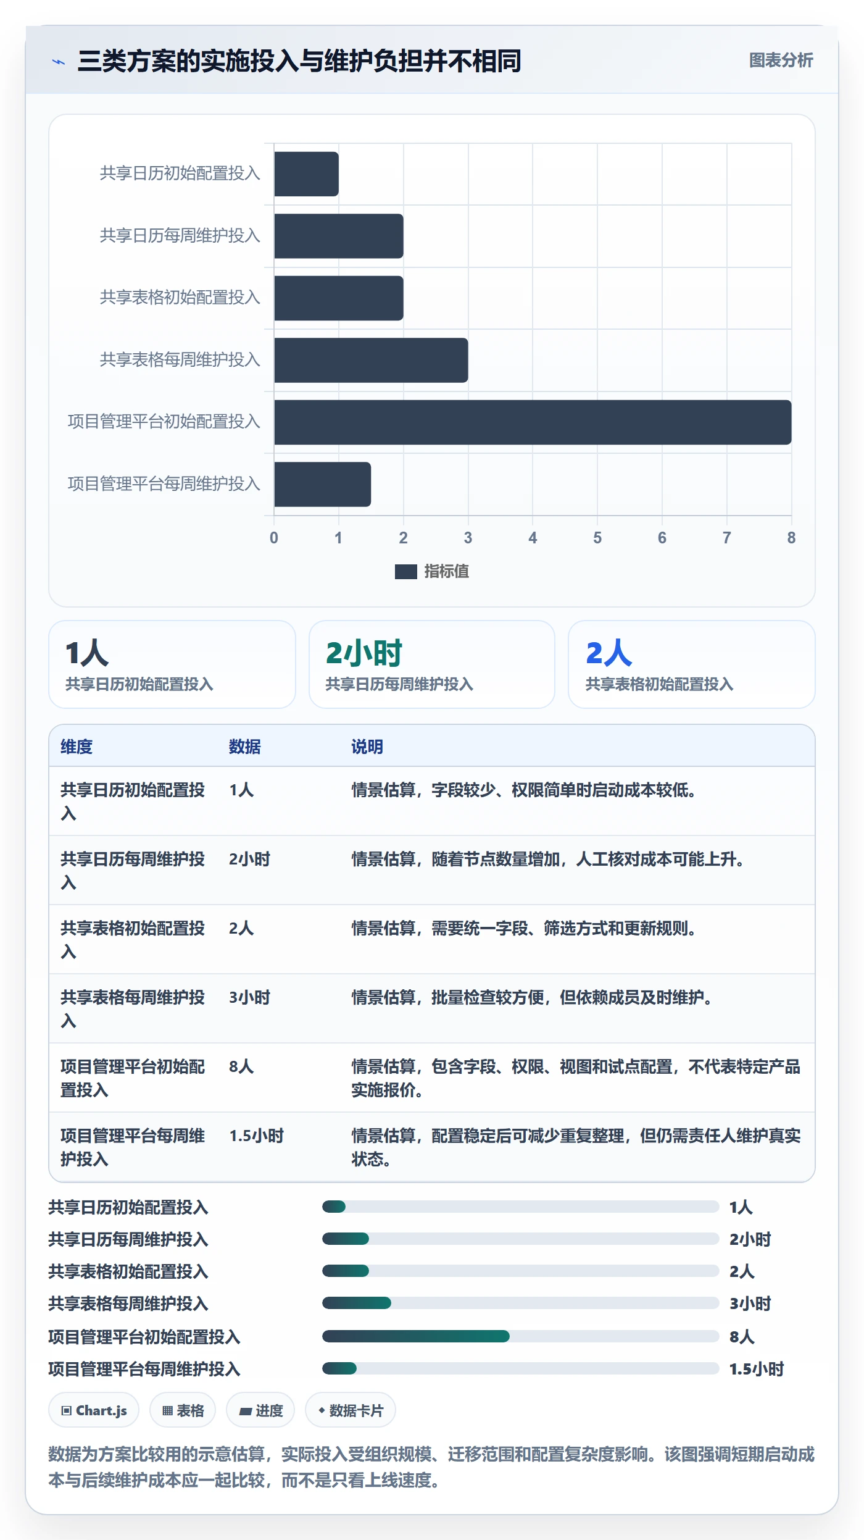864x1540 pixels.
Task: Click the progress bar for 共享表格初始配置投入
Action: pos(520,1271)
